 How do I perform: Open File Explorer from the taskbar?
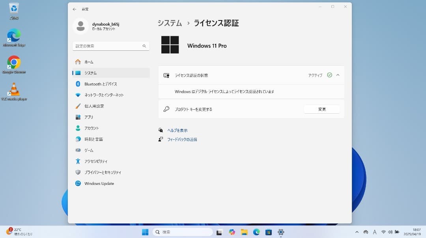(244, 232)
